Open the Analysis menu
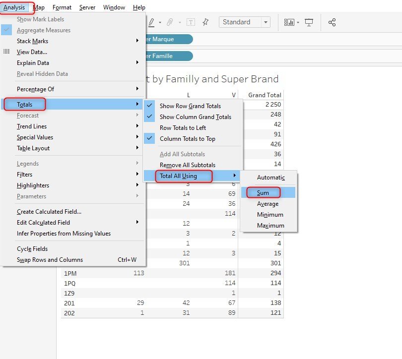 tap(14, 7)
